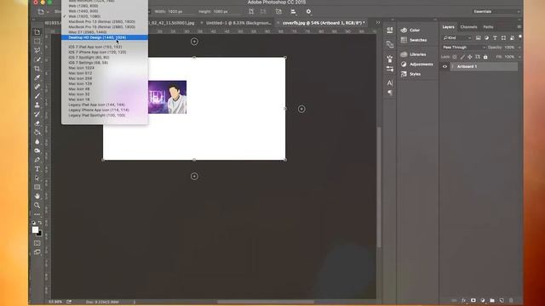Viewport: 545px width, 306px height.
Task: Hide the Artboard 1 layer
Action: click(x=445, y=66)
